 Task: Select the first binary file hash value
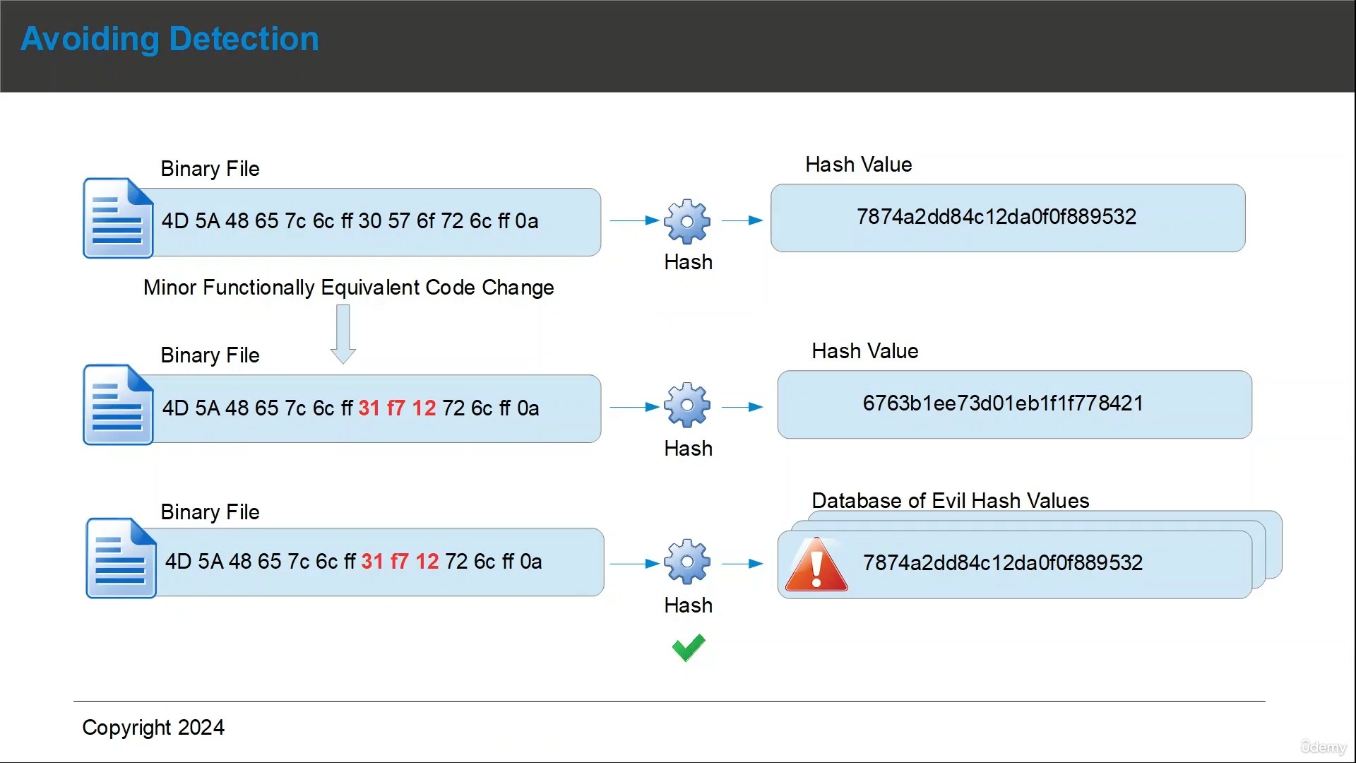point(1008,216)
